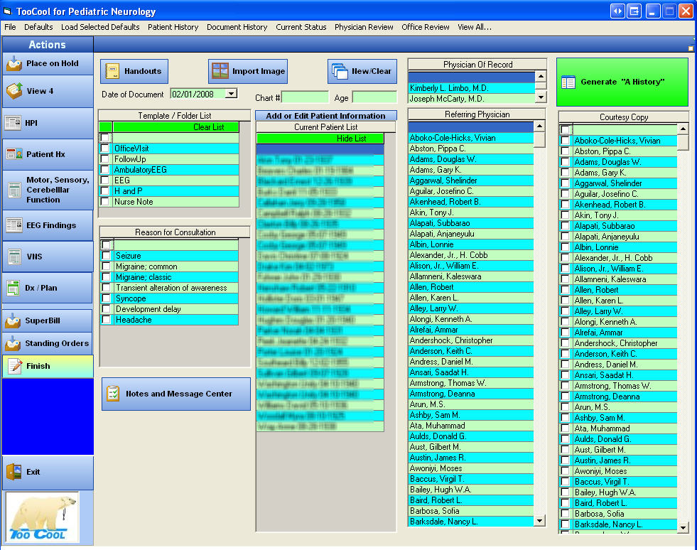Tick the Nurse Note checkbox
The width and height of the screenshot is (697, 550).
(105, 201)
